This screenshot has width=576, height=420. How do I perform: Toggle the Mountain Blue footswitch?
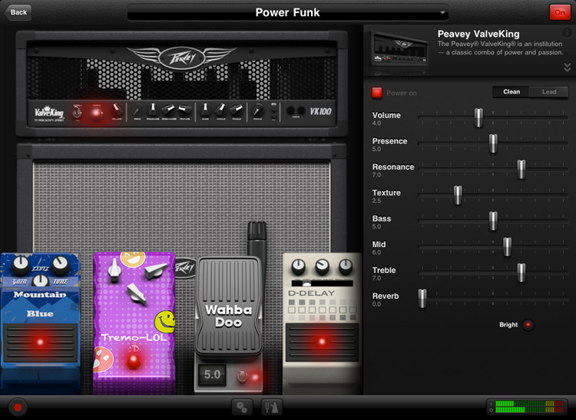(40, 343)
